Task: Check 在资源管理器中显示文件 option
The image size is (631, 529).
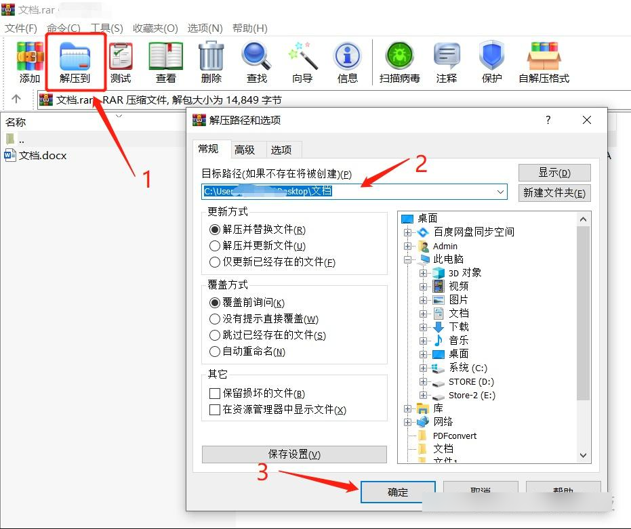Action: pyautogui.click(x=214, y=410)
